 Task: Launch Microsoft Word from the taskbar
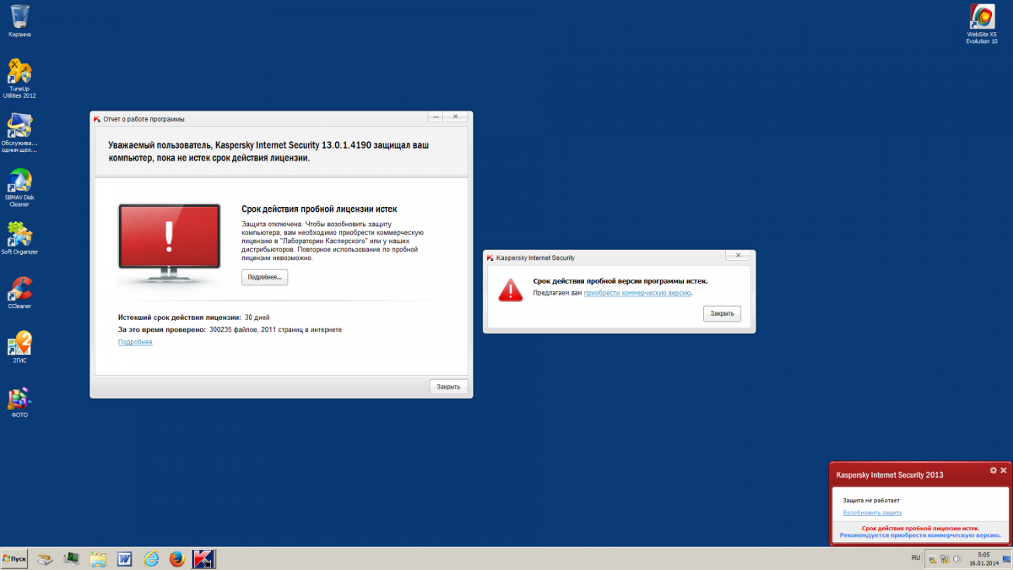124,559
